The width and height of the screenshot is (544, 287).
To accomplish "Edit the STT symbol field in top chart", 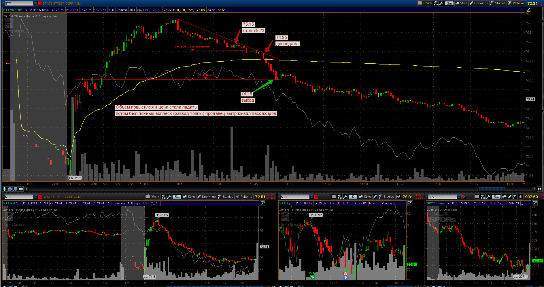I will [x=19, y=3].
